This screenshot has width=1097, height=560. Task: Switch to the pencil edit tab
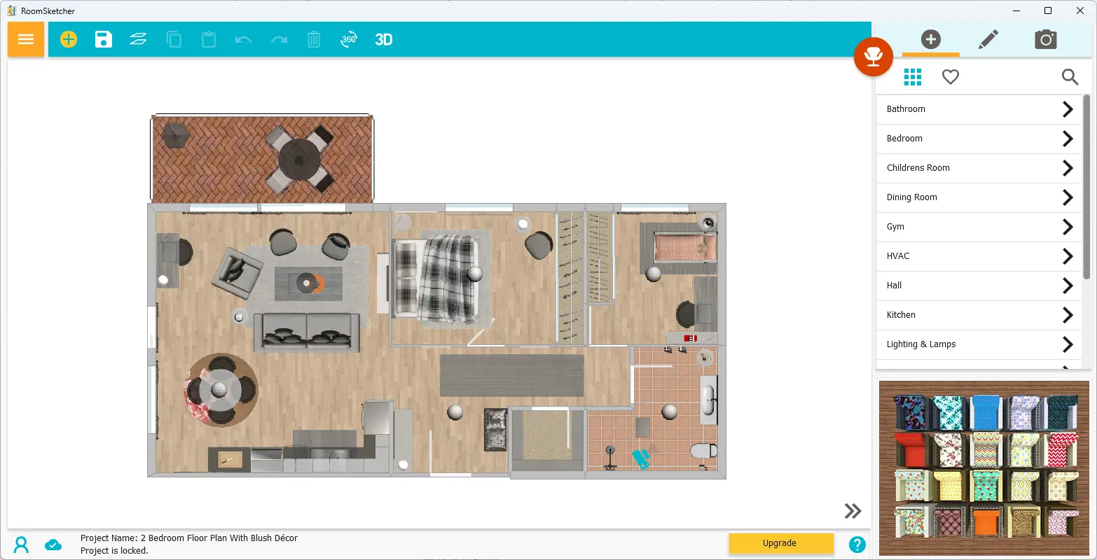pos(988,39)
